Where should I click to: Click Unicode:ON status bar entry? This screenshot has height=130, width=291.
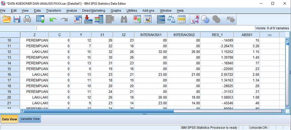click(259, 127)
